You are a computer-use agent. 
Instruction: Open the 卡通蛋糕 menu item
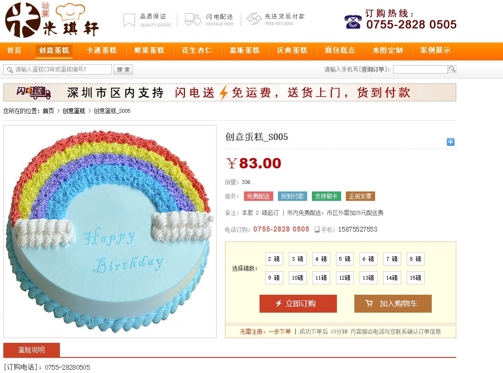tap(102, 50)
